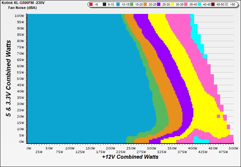This screenshot has width=241, height=167.
Task: Select the dark red 45-50 legend swatch
Action: (213, 4)
